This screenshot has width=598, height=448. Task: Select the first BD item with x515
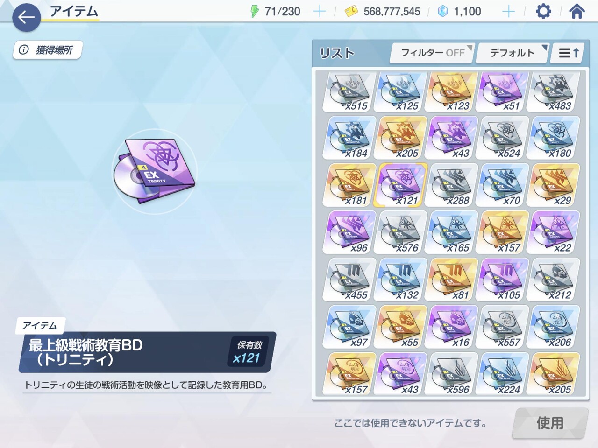[350, 91]
